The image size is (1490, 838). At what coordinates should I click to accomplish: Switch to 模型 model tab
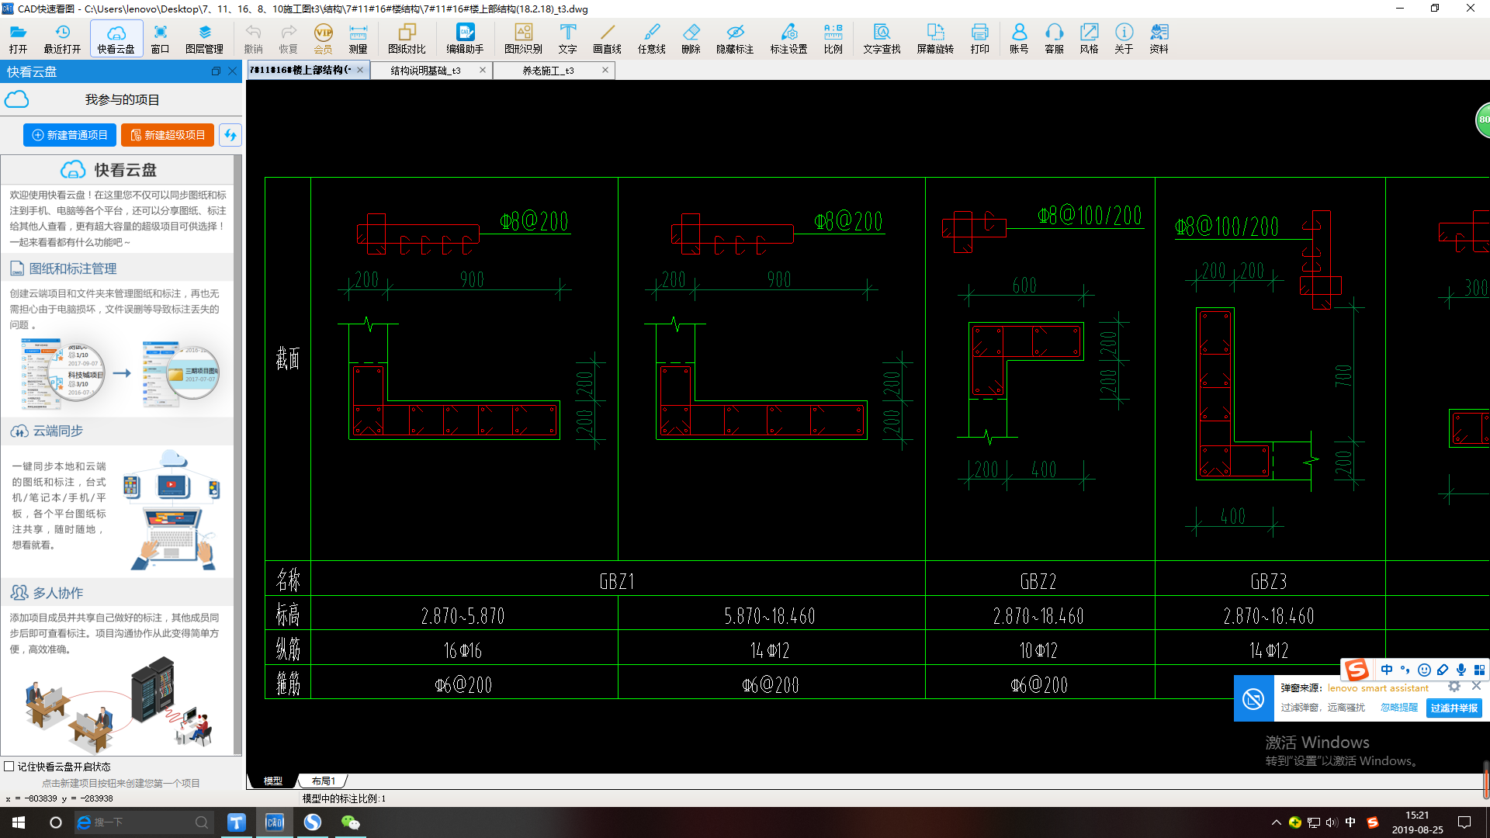[x=272, y=781]
